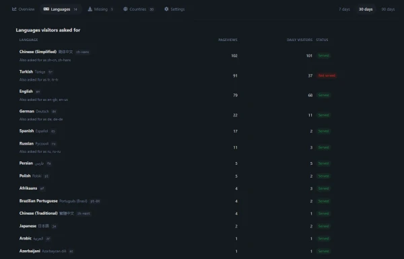Click the LANGUAGE column header

pos(28,40)
